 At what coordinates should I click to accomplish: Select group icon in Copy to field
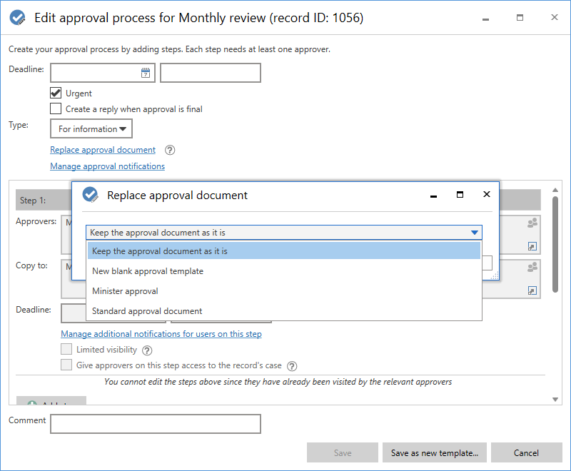point(532,267)
